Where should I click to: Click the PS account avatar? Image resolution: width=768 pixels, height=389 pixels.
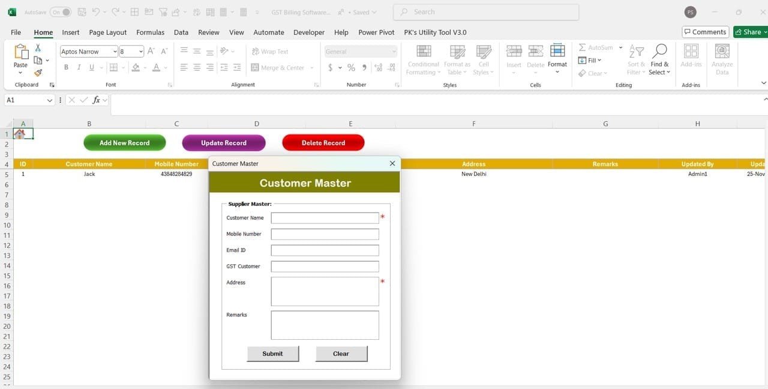pyautogui.click(x=691, y=12)
